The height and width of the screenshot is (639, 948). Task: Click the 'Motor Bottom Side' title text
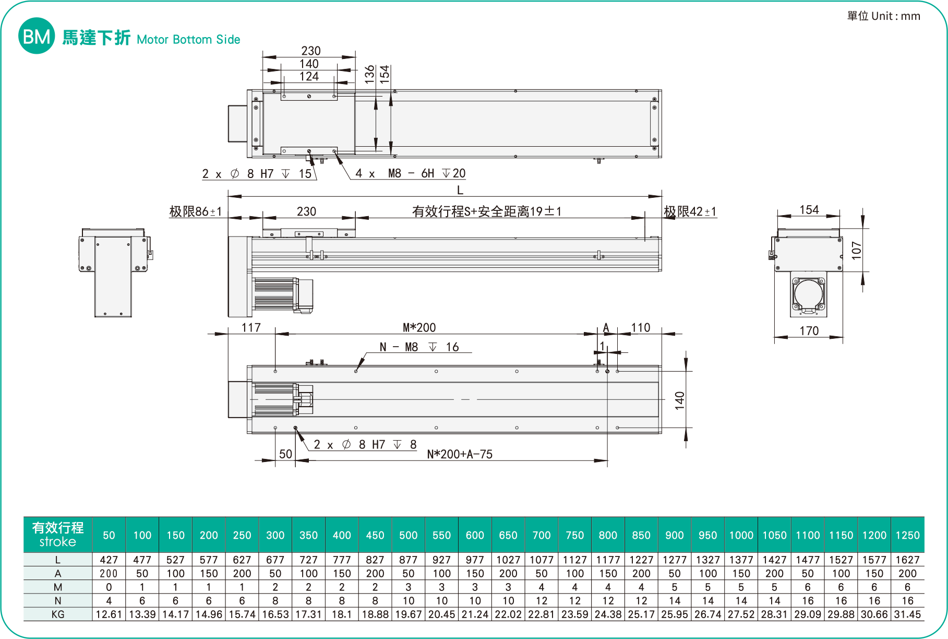[x=188, y=40]
